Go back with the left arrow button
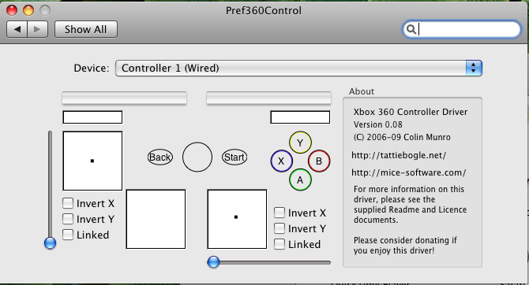Screen dimensions: 529x285 (17, 29)
